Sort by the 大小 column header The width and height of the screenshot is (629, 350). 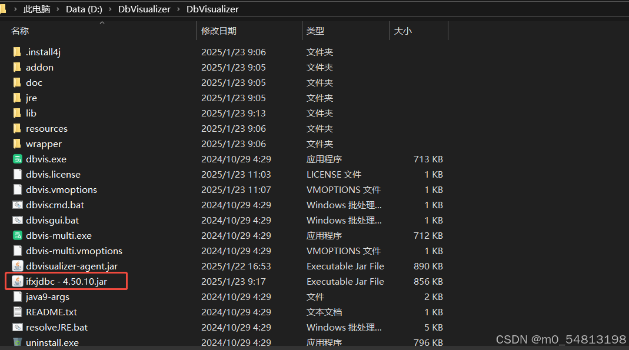coord(402,31)
